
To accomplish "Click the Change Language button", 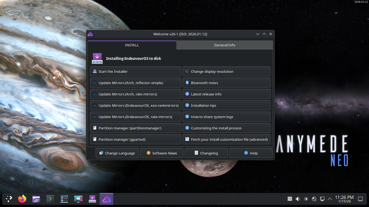I will click(117, 153).
